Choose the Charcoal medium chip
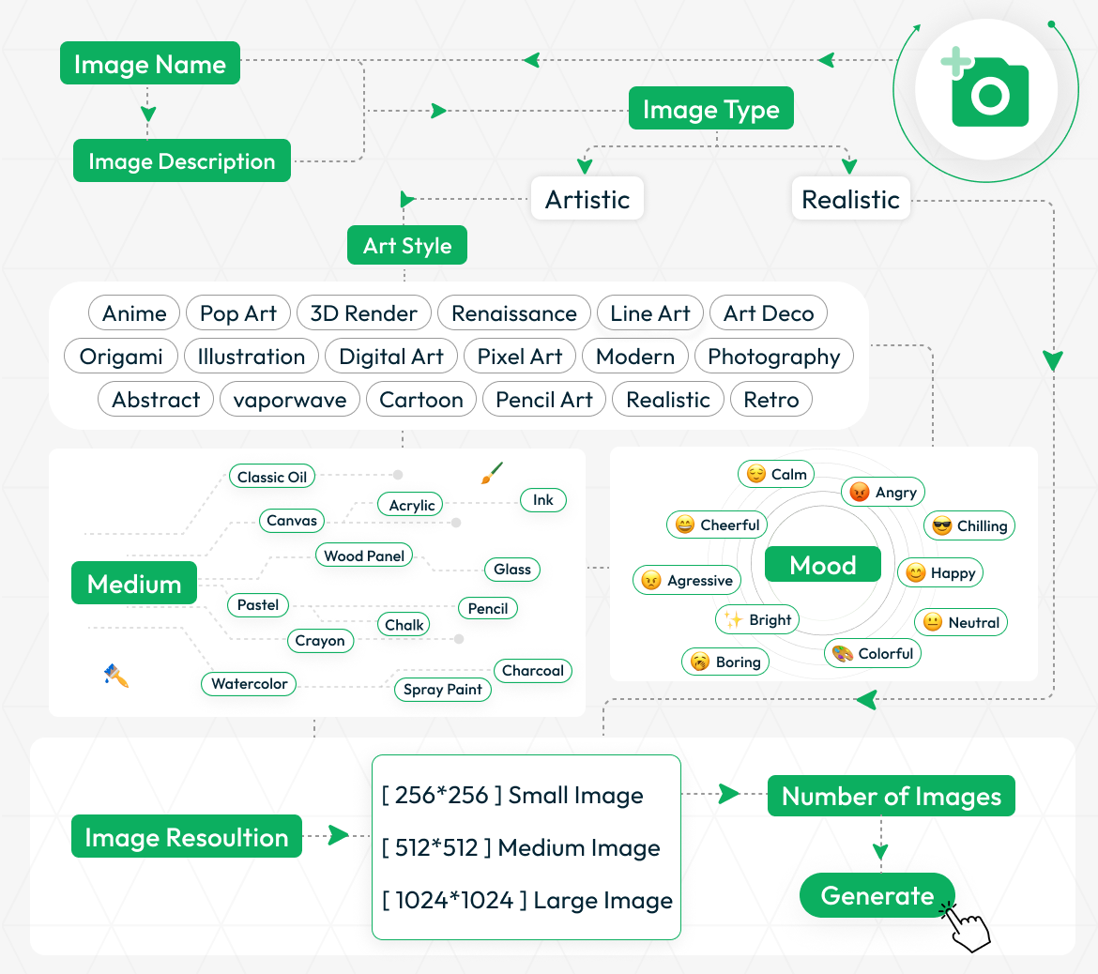 click(533, 670)
